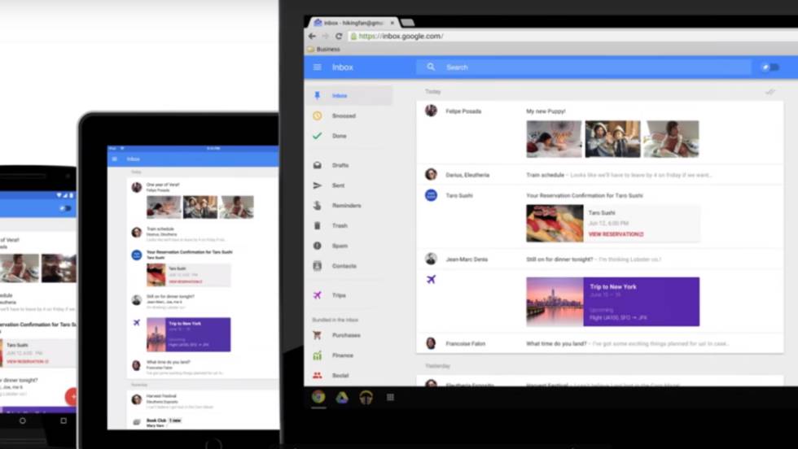Open Reminders finger icon in laptop sidebar
798x449 pixels.
(x=317, y=206)
